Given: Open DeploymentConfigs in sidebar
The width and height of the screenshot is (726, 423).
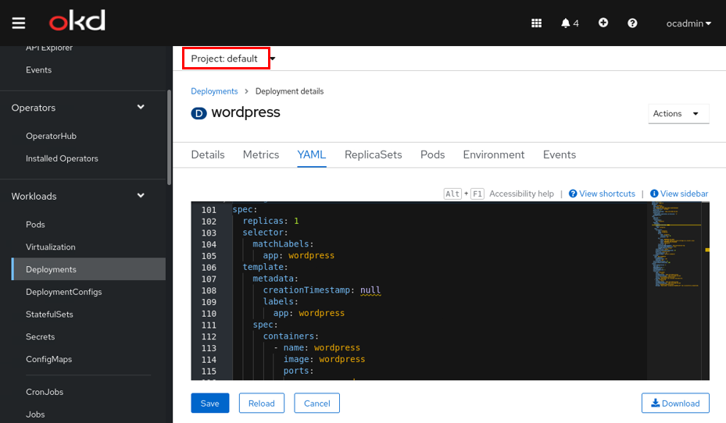Looking at the screenshot, I should (64, 292).
